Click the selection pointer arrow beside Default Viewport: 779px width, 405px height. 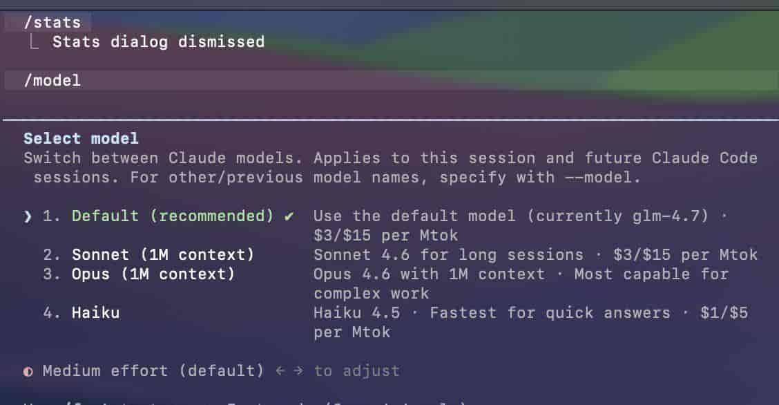click(x=28, y=216)
